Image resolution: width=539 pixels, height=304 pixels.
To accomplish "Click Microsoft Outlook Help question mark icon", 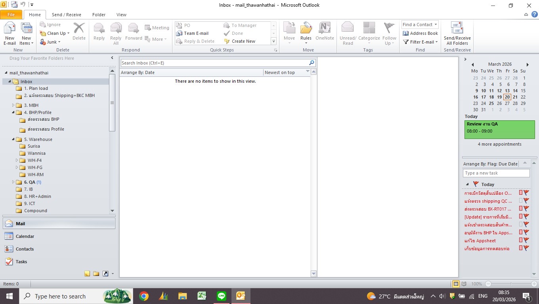I will coord(534,15).
